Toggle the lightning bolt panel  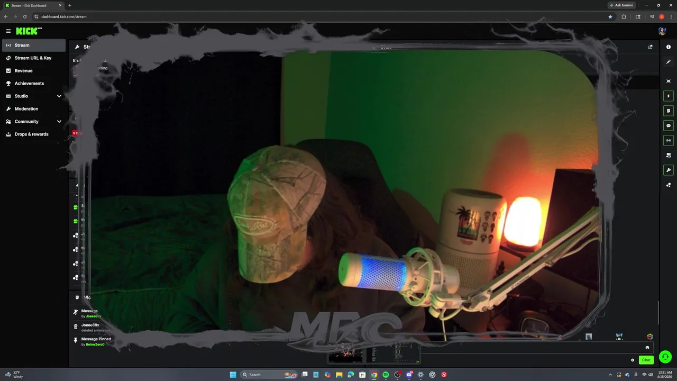[669, 96]
